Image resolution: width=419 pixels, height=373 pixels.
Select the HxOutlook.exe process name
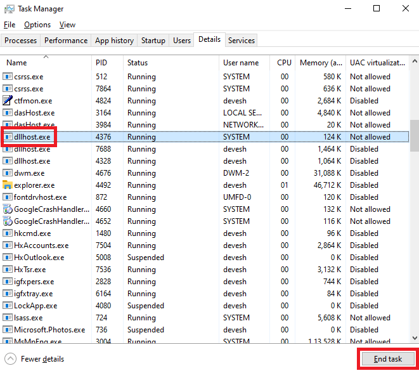39,258
